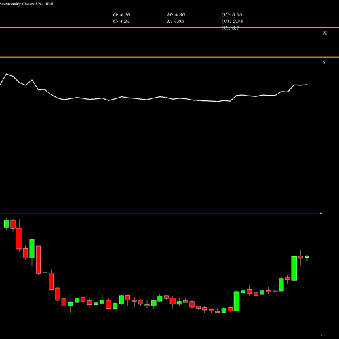Click the last green candle on the chart

point(307,257)
